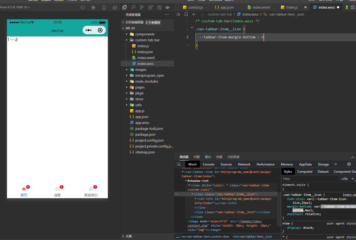The height and width of the screenshot is (240, 356).
Task: Tap the 消息 message tab icon in simulator
Action: coord(57,189)
